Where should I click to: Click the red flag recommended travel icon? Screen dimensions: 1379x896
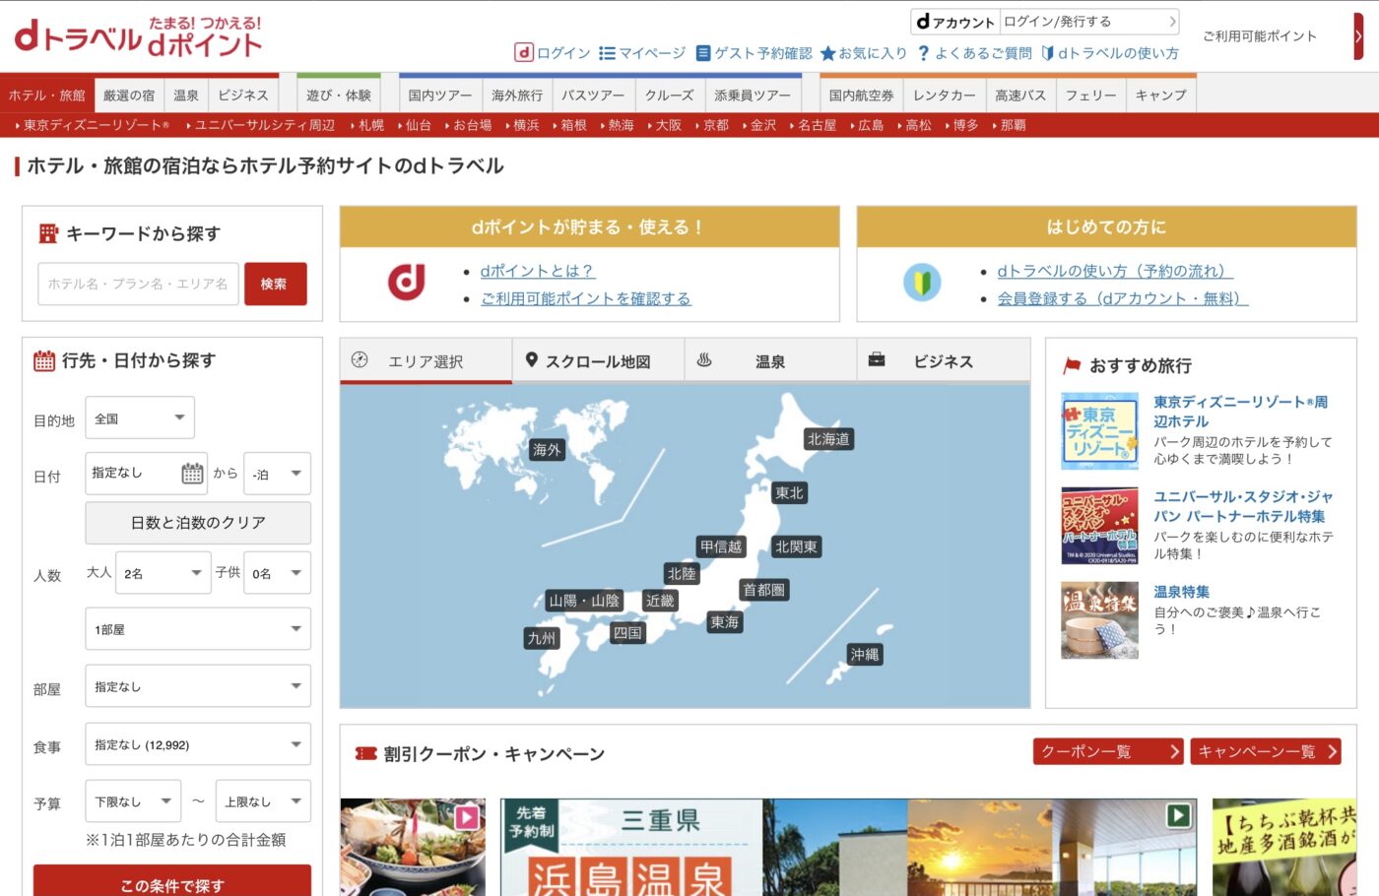point(1072,366)
